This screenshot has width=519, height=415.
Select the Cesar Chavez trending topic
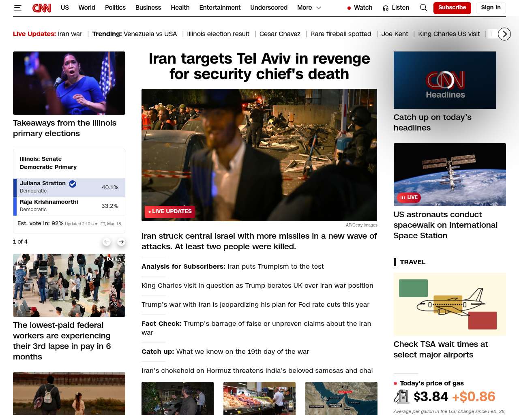pos(280,34)
